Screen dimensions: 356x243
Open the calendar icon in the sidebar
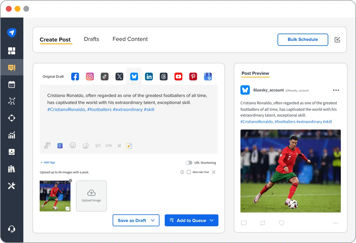point(12,84)
